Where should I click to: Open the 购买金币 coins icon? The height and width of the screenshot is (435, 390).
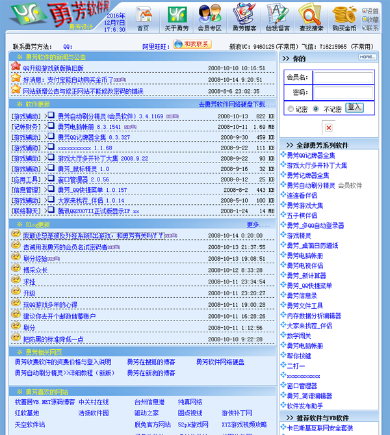click(x=344, y=18)
